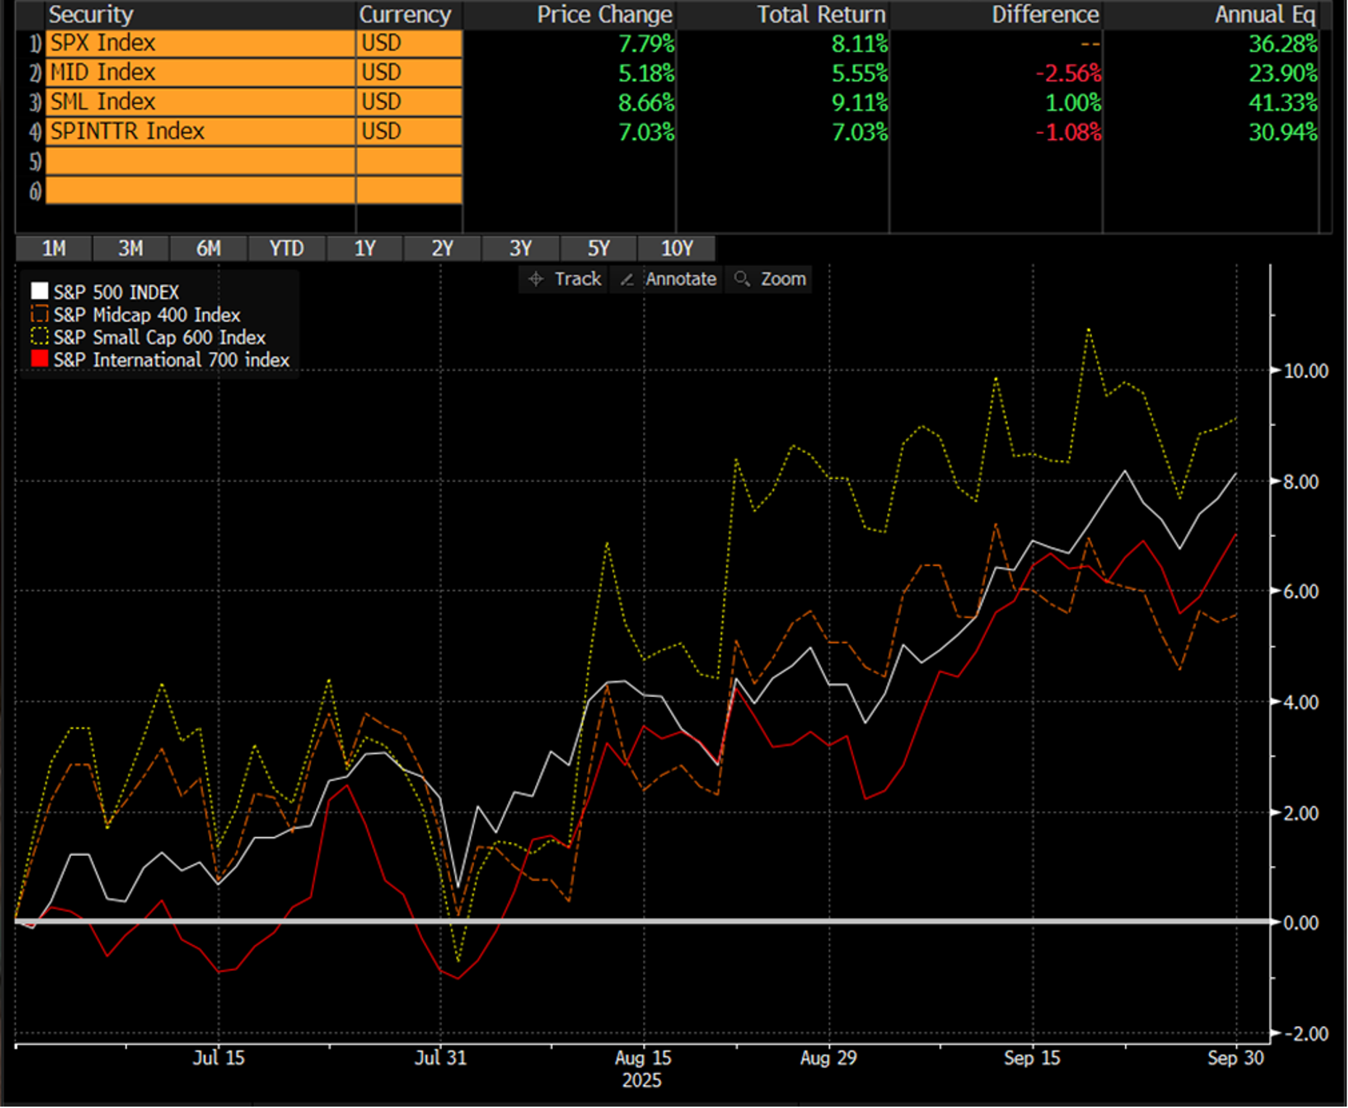Click SPX annual eq value 36.28%

pyautogui.click(x=1283, y=44)
